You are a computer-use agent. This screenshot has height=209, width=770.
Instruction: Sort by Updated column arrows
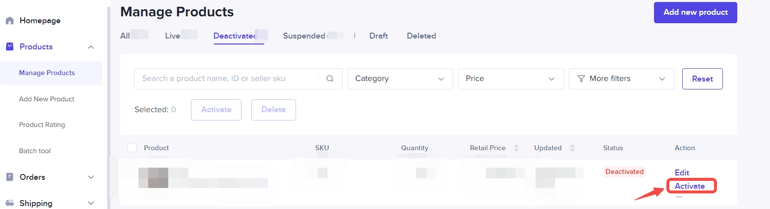[573, 148]
